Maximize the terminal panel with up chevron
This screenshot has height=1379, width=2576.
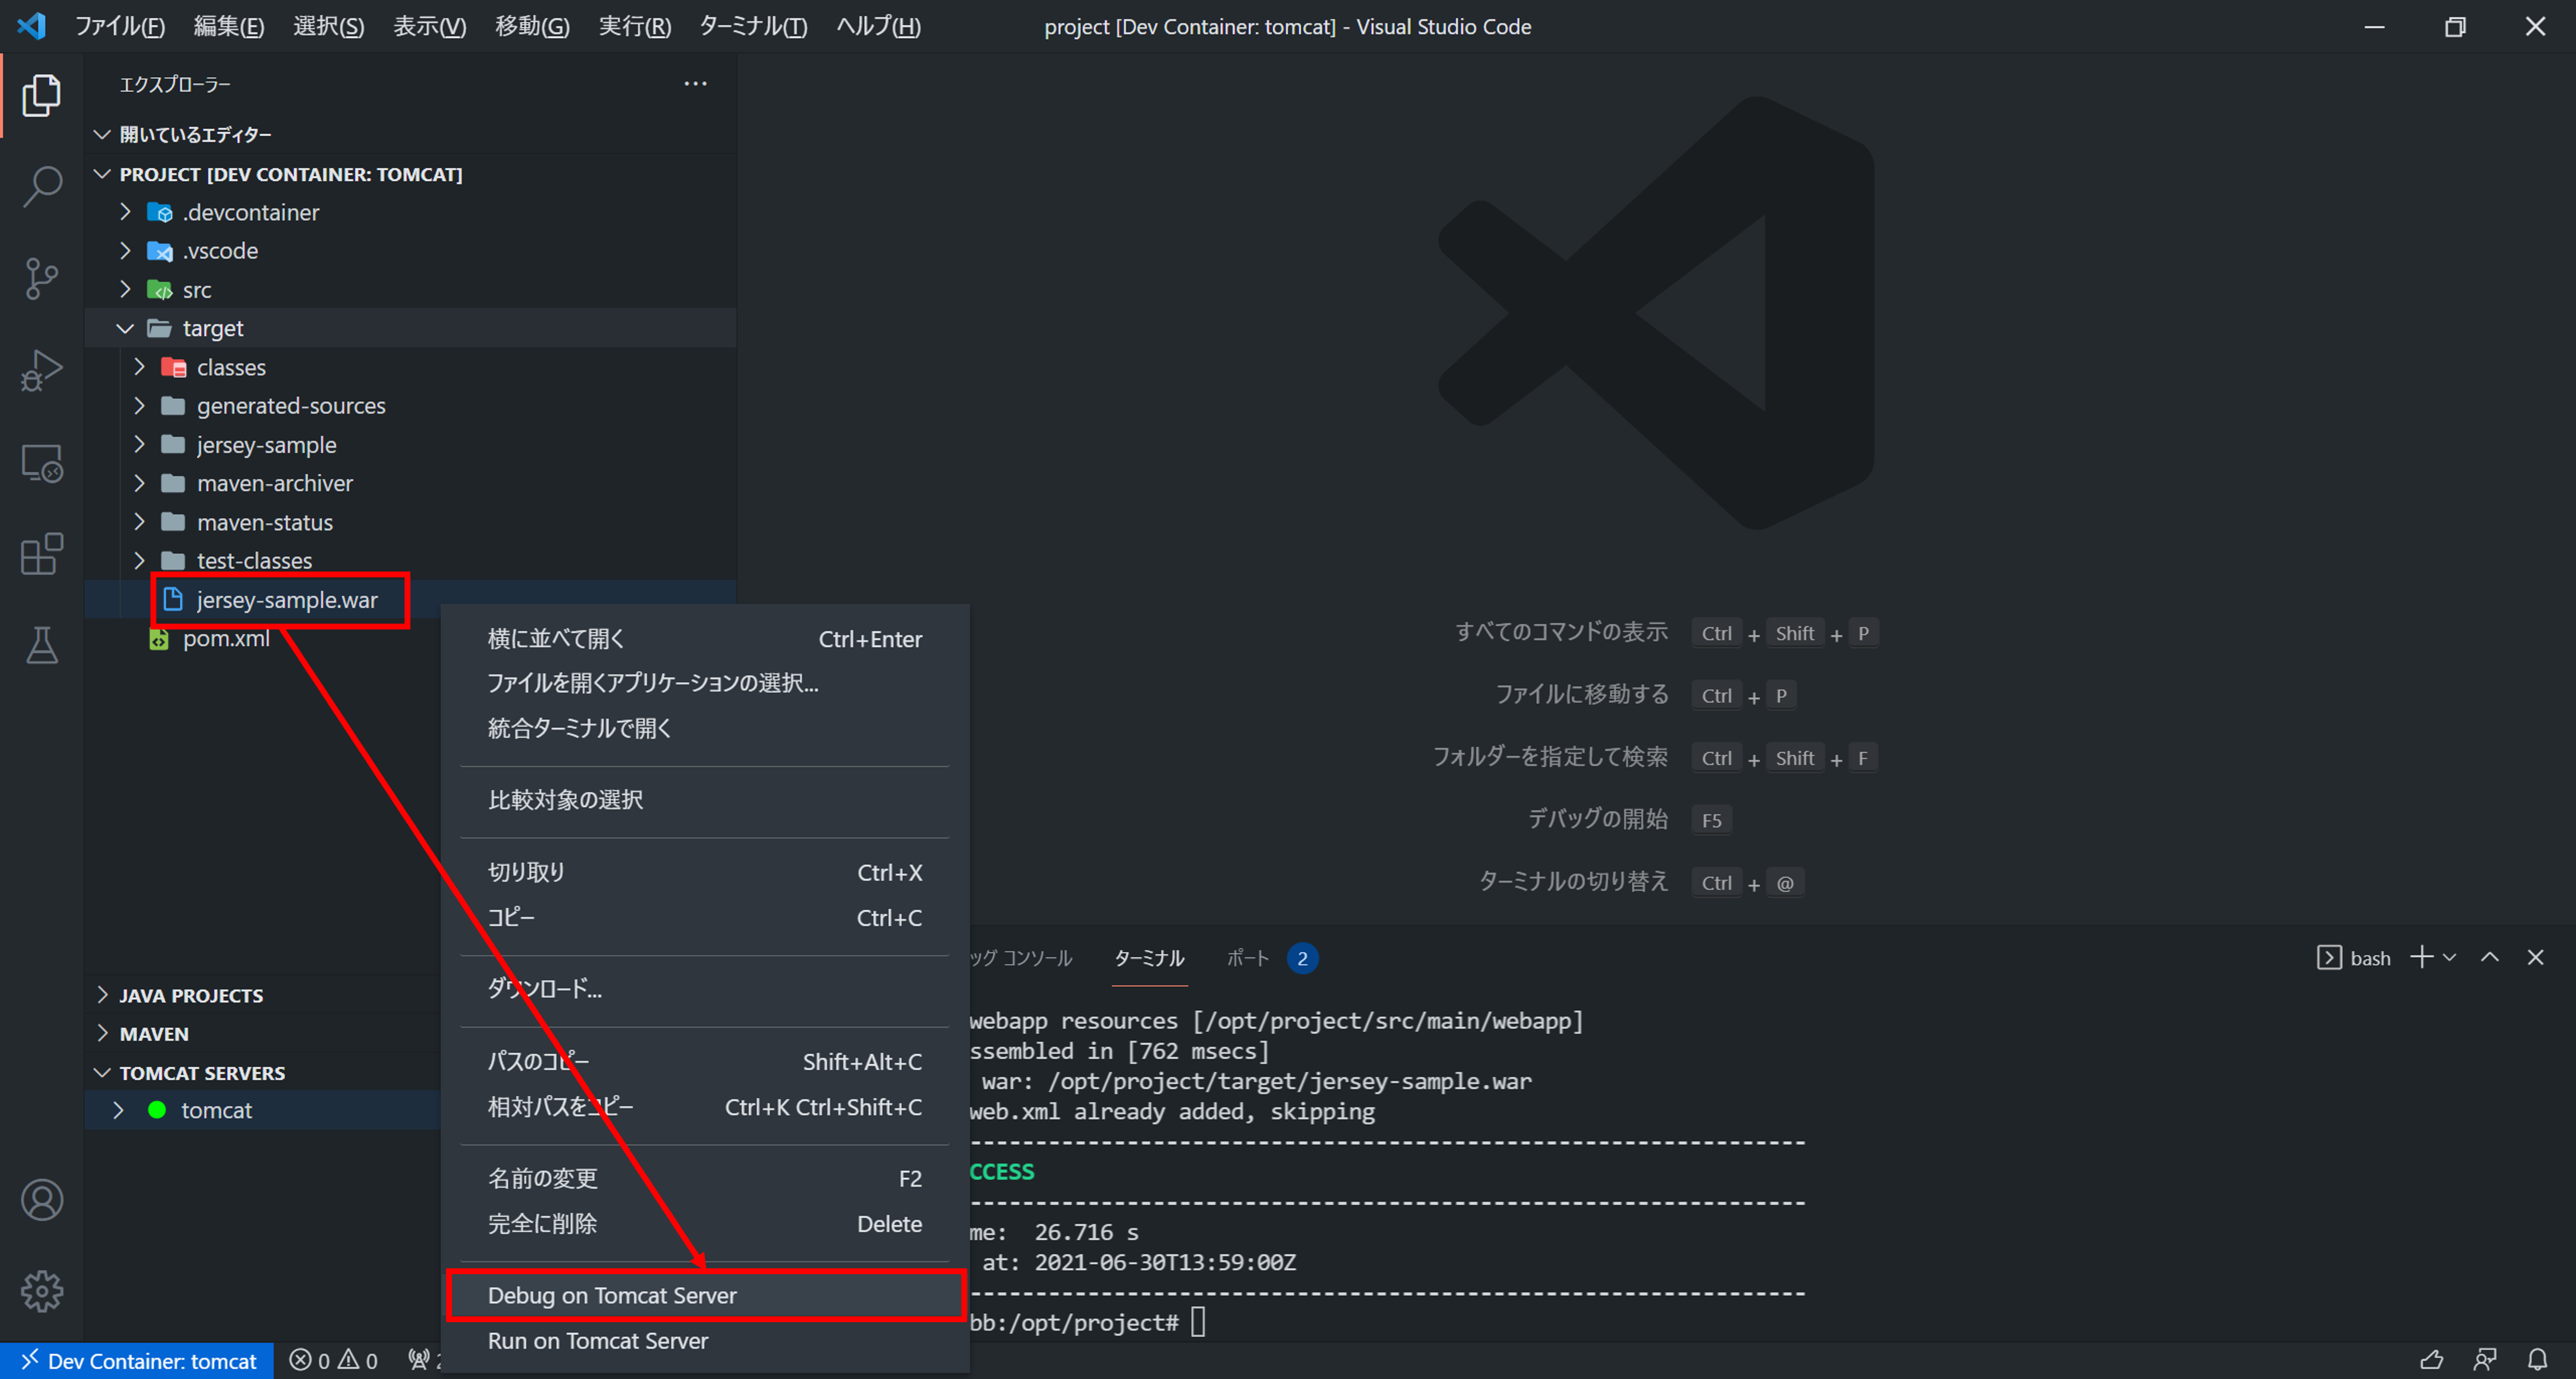(x=2490, y=957)
